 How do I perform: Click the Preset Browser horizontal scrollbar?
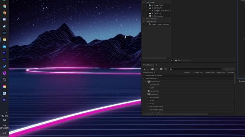click(x=175, y=114)
